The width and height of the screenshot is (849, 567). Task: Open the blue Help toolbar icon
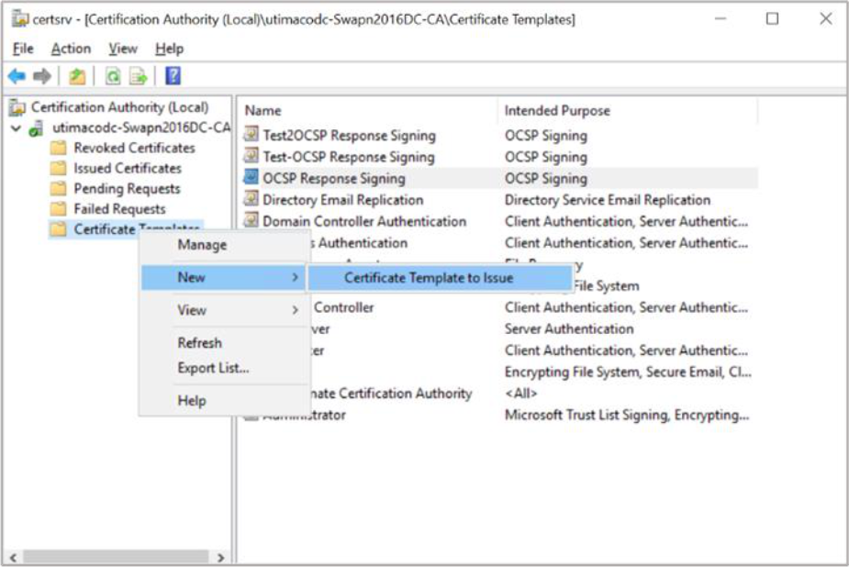tap(173, 76)
